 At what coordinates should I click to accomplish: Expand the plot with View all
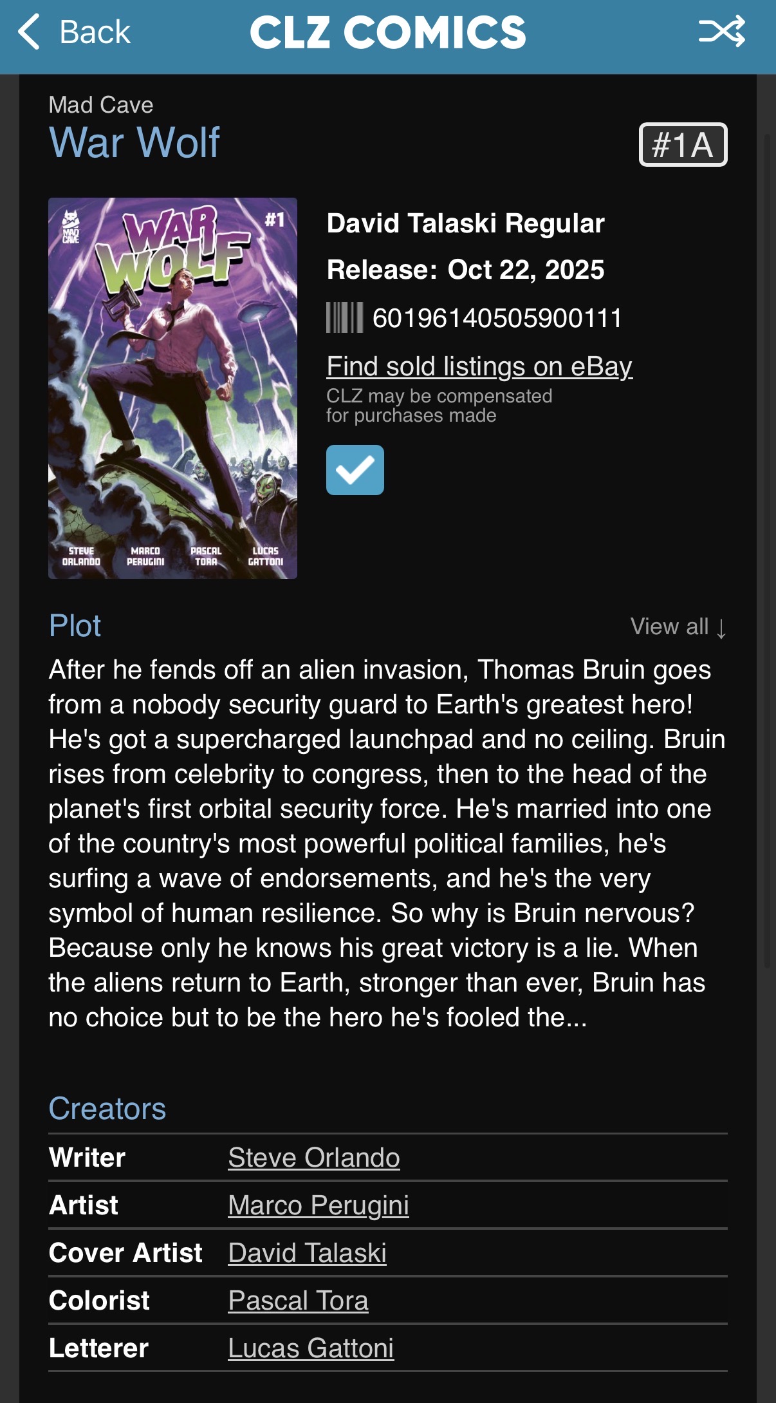678,626
